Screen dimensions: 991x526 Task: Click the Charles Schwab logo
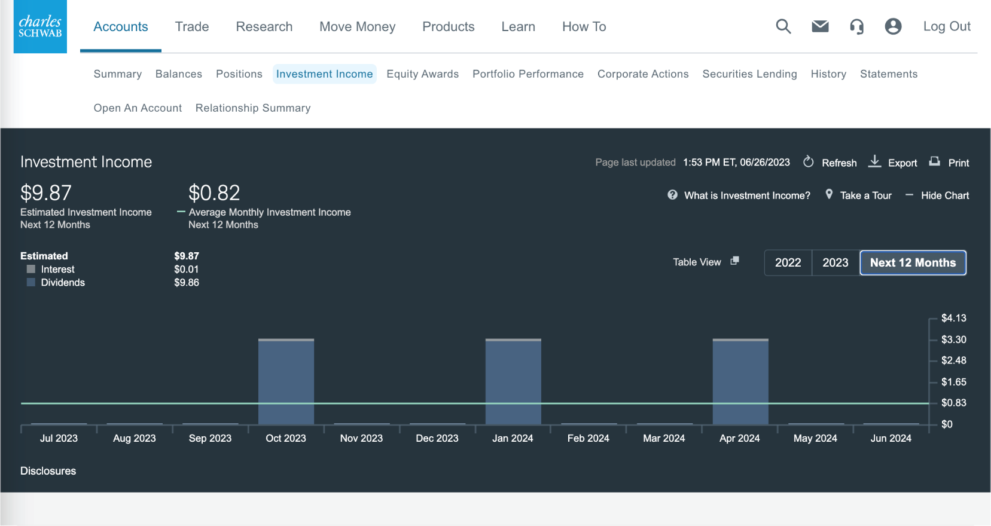(x=40, y=26)
